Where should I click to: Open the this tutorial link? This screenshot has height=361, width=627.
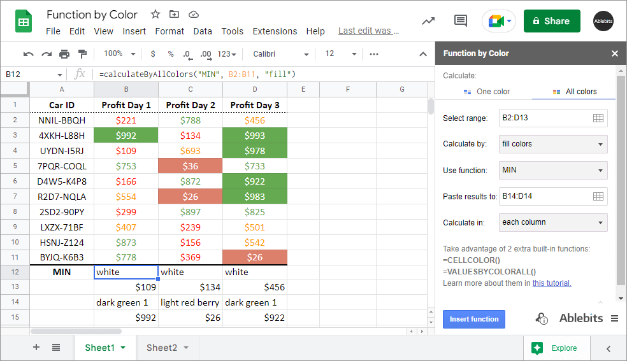[x=552, y=283]
